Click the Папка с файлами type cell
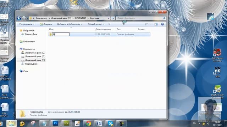The width and height of the screenshot is (227, 127). [125, 35]
